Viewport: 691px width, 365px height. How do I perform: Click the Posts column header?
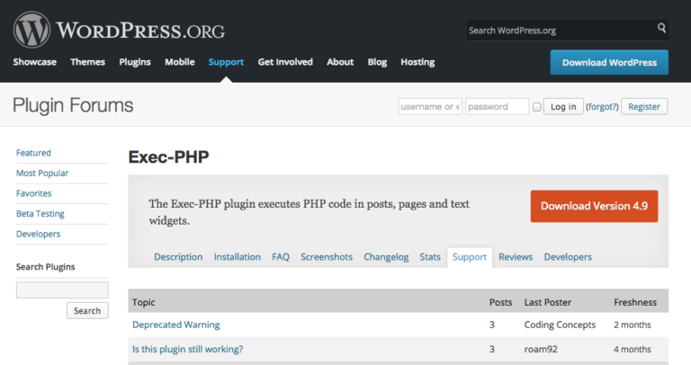tap(500, 302)
